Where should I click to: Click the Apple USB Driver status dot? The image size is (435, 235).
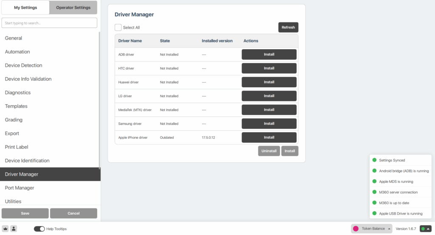tap(374, 213)
